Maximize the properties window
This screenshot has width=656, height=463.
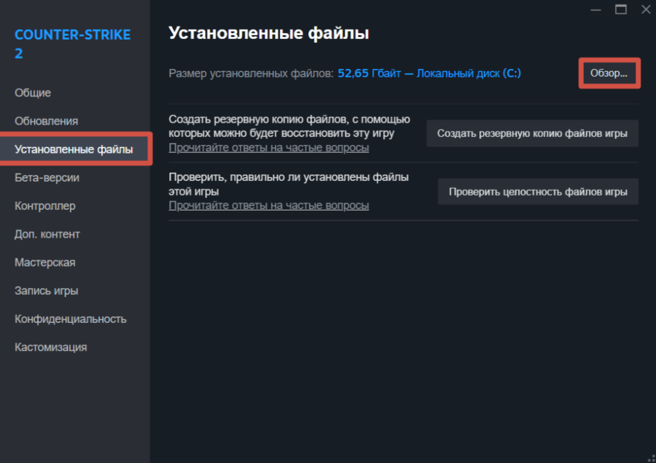(x=620, y=9)
